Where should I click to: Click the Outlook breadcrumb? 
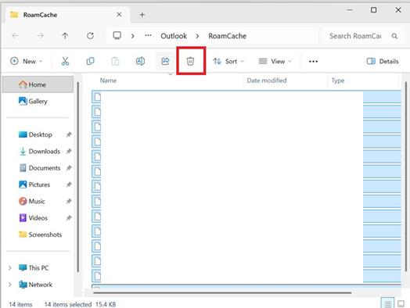click(x=174, y=36)
